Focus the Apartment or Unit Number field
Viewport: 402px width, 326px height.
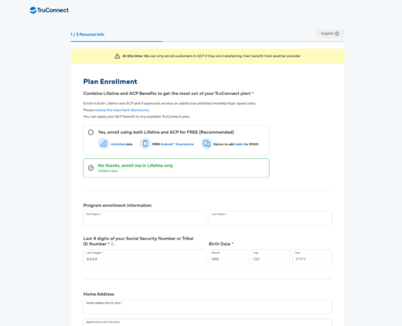pos(207,322)
